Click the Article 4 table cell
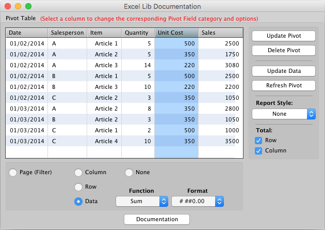This screenshot has width=325, height=230. [x=106, y=141]
